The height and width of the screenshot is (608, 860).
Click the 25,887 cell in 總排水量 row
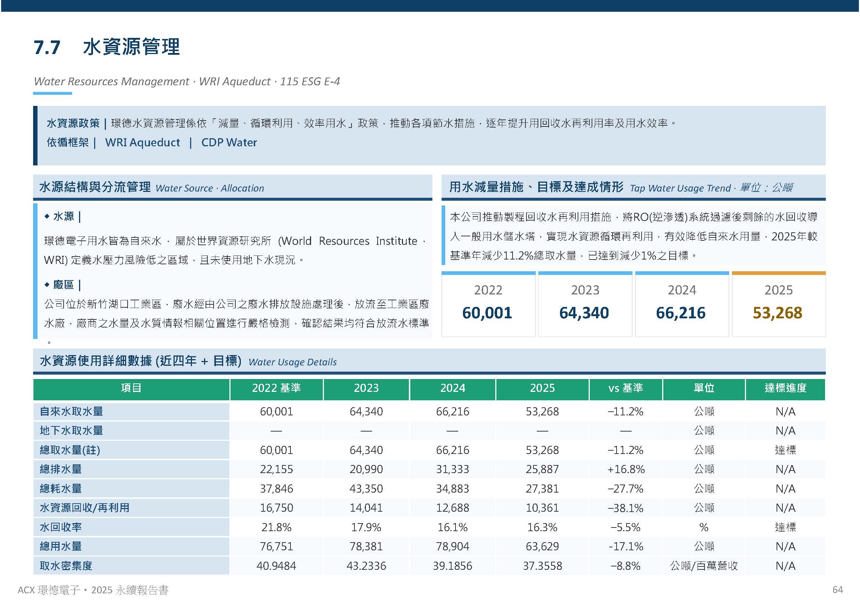click(542, 469)
